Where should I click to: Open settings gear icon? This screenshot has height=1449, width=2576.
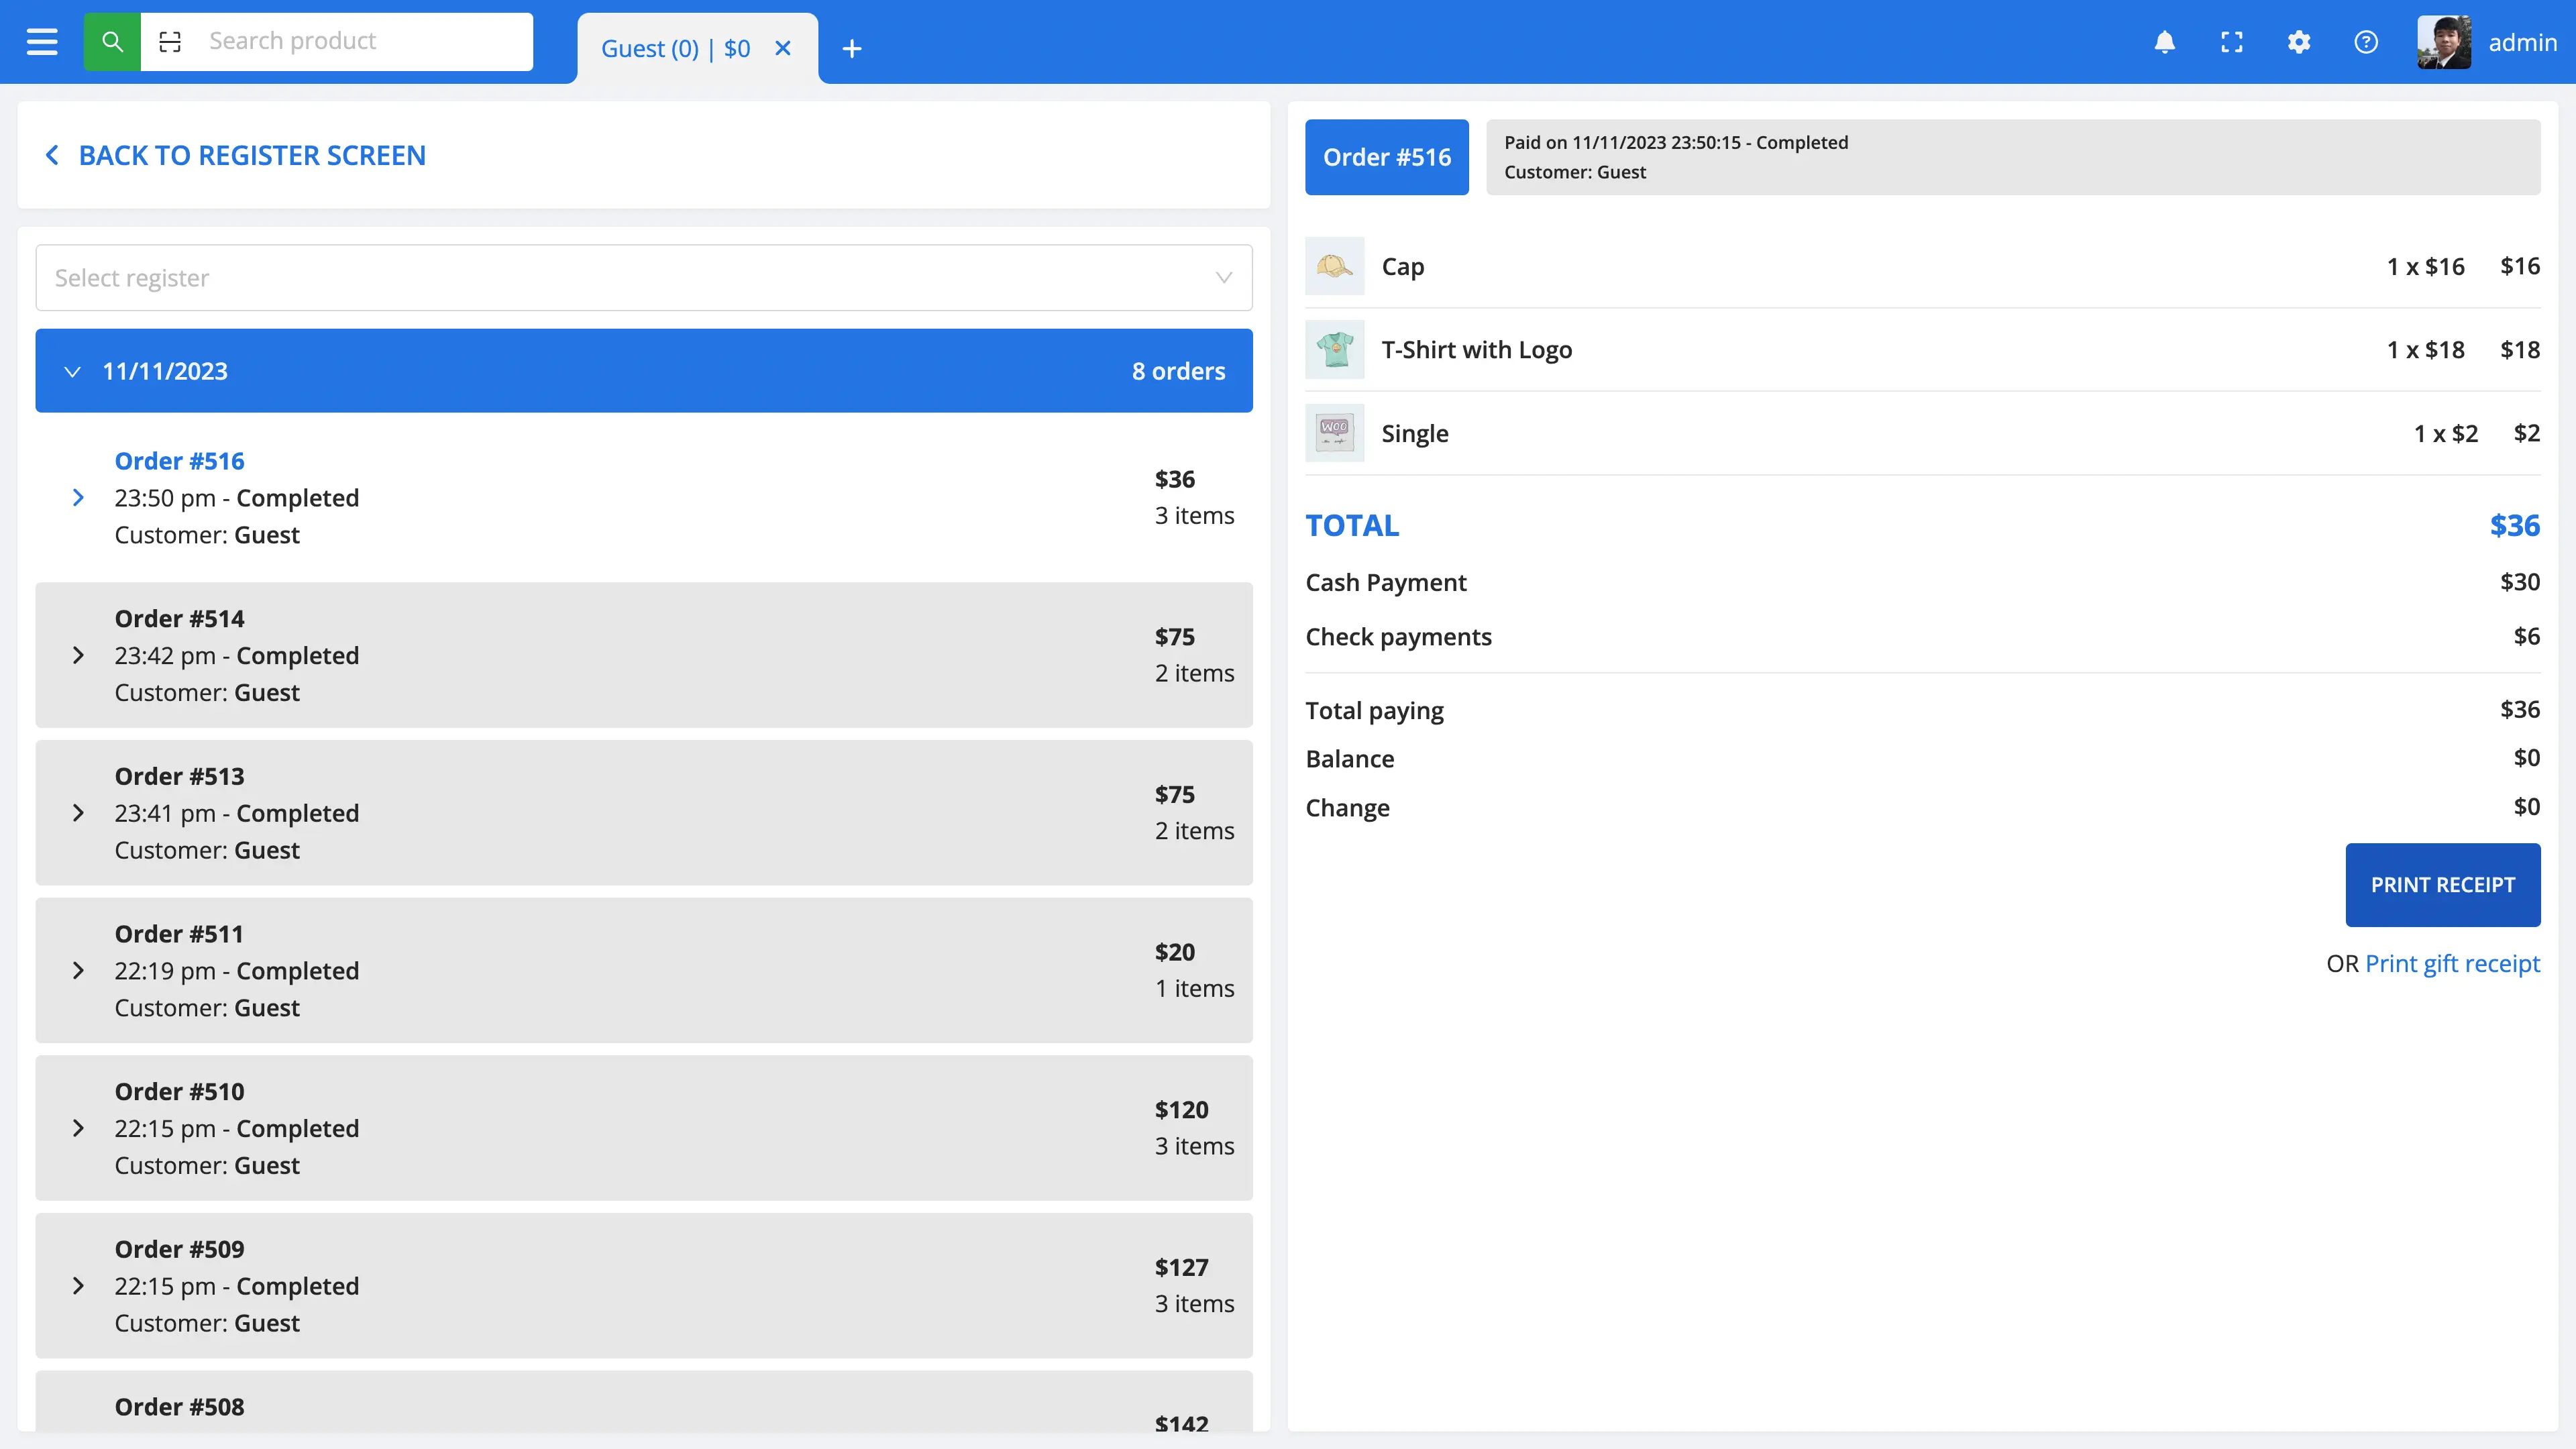click(2298, 42)
